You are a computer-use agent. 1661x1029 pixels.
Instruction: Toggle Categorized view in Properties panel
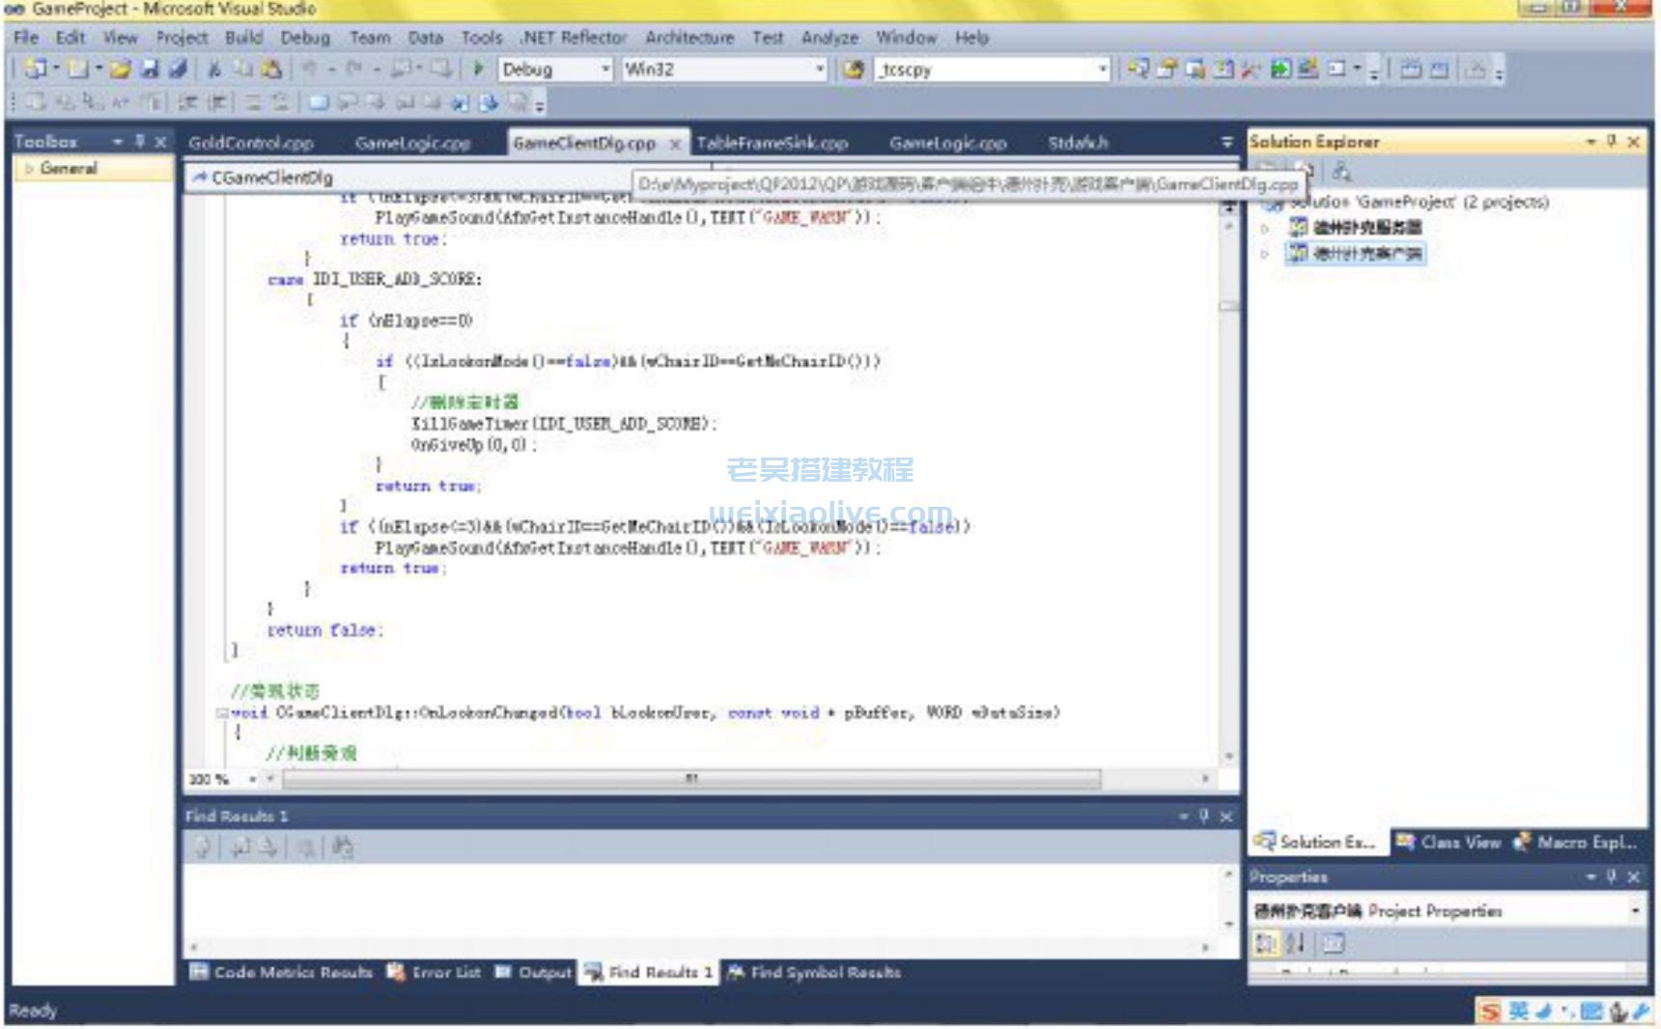(1264, 943)
